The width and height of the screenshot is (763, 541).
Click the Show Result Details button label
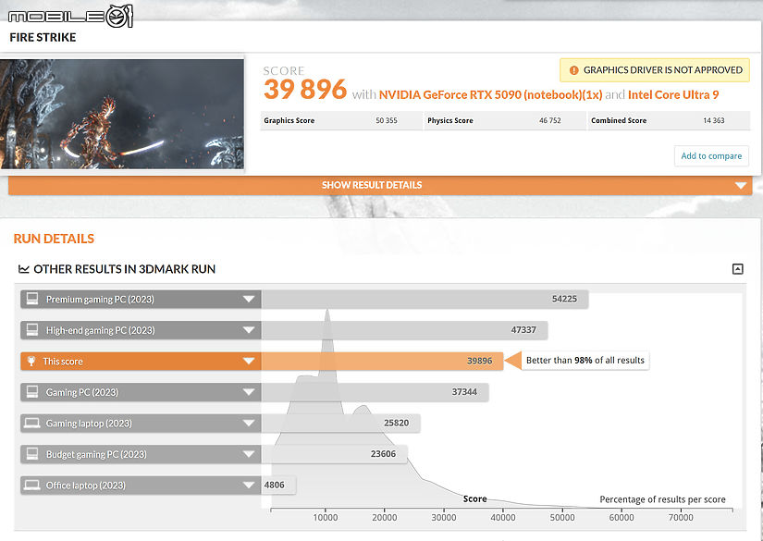(x=372, y=185)
